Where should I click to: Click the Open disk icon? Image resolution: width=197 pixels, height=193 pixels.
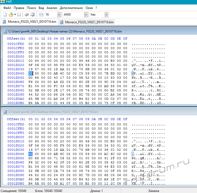pos(33,15)
